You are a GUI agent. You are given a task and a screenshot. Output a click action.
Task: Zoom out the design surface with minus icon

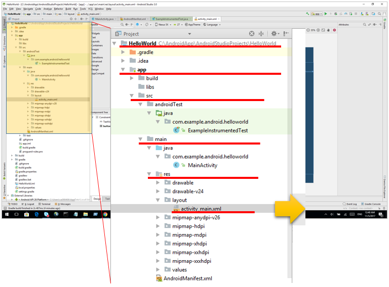point(308,30)
